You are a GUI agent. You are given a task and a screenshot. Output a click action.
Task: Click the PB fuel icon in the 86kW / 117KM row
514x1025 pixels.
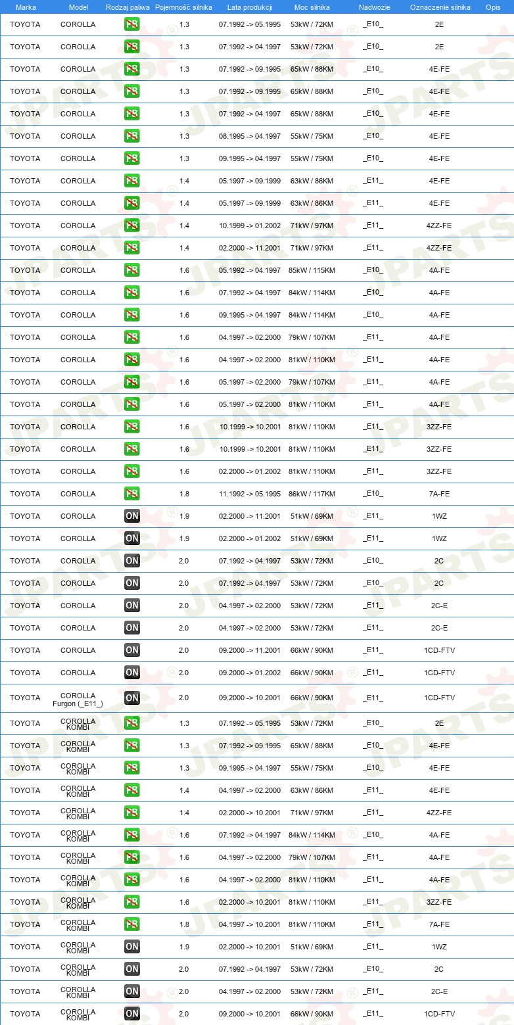(131, 494)
